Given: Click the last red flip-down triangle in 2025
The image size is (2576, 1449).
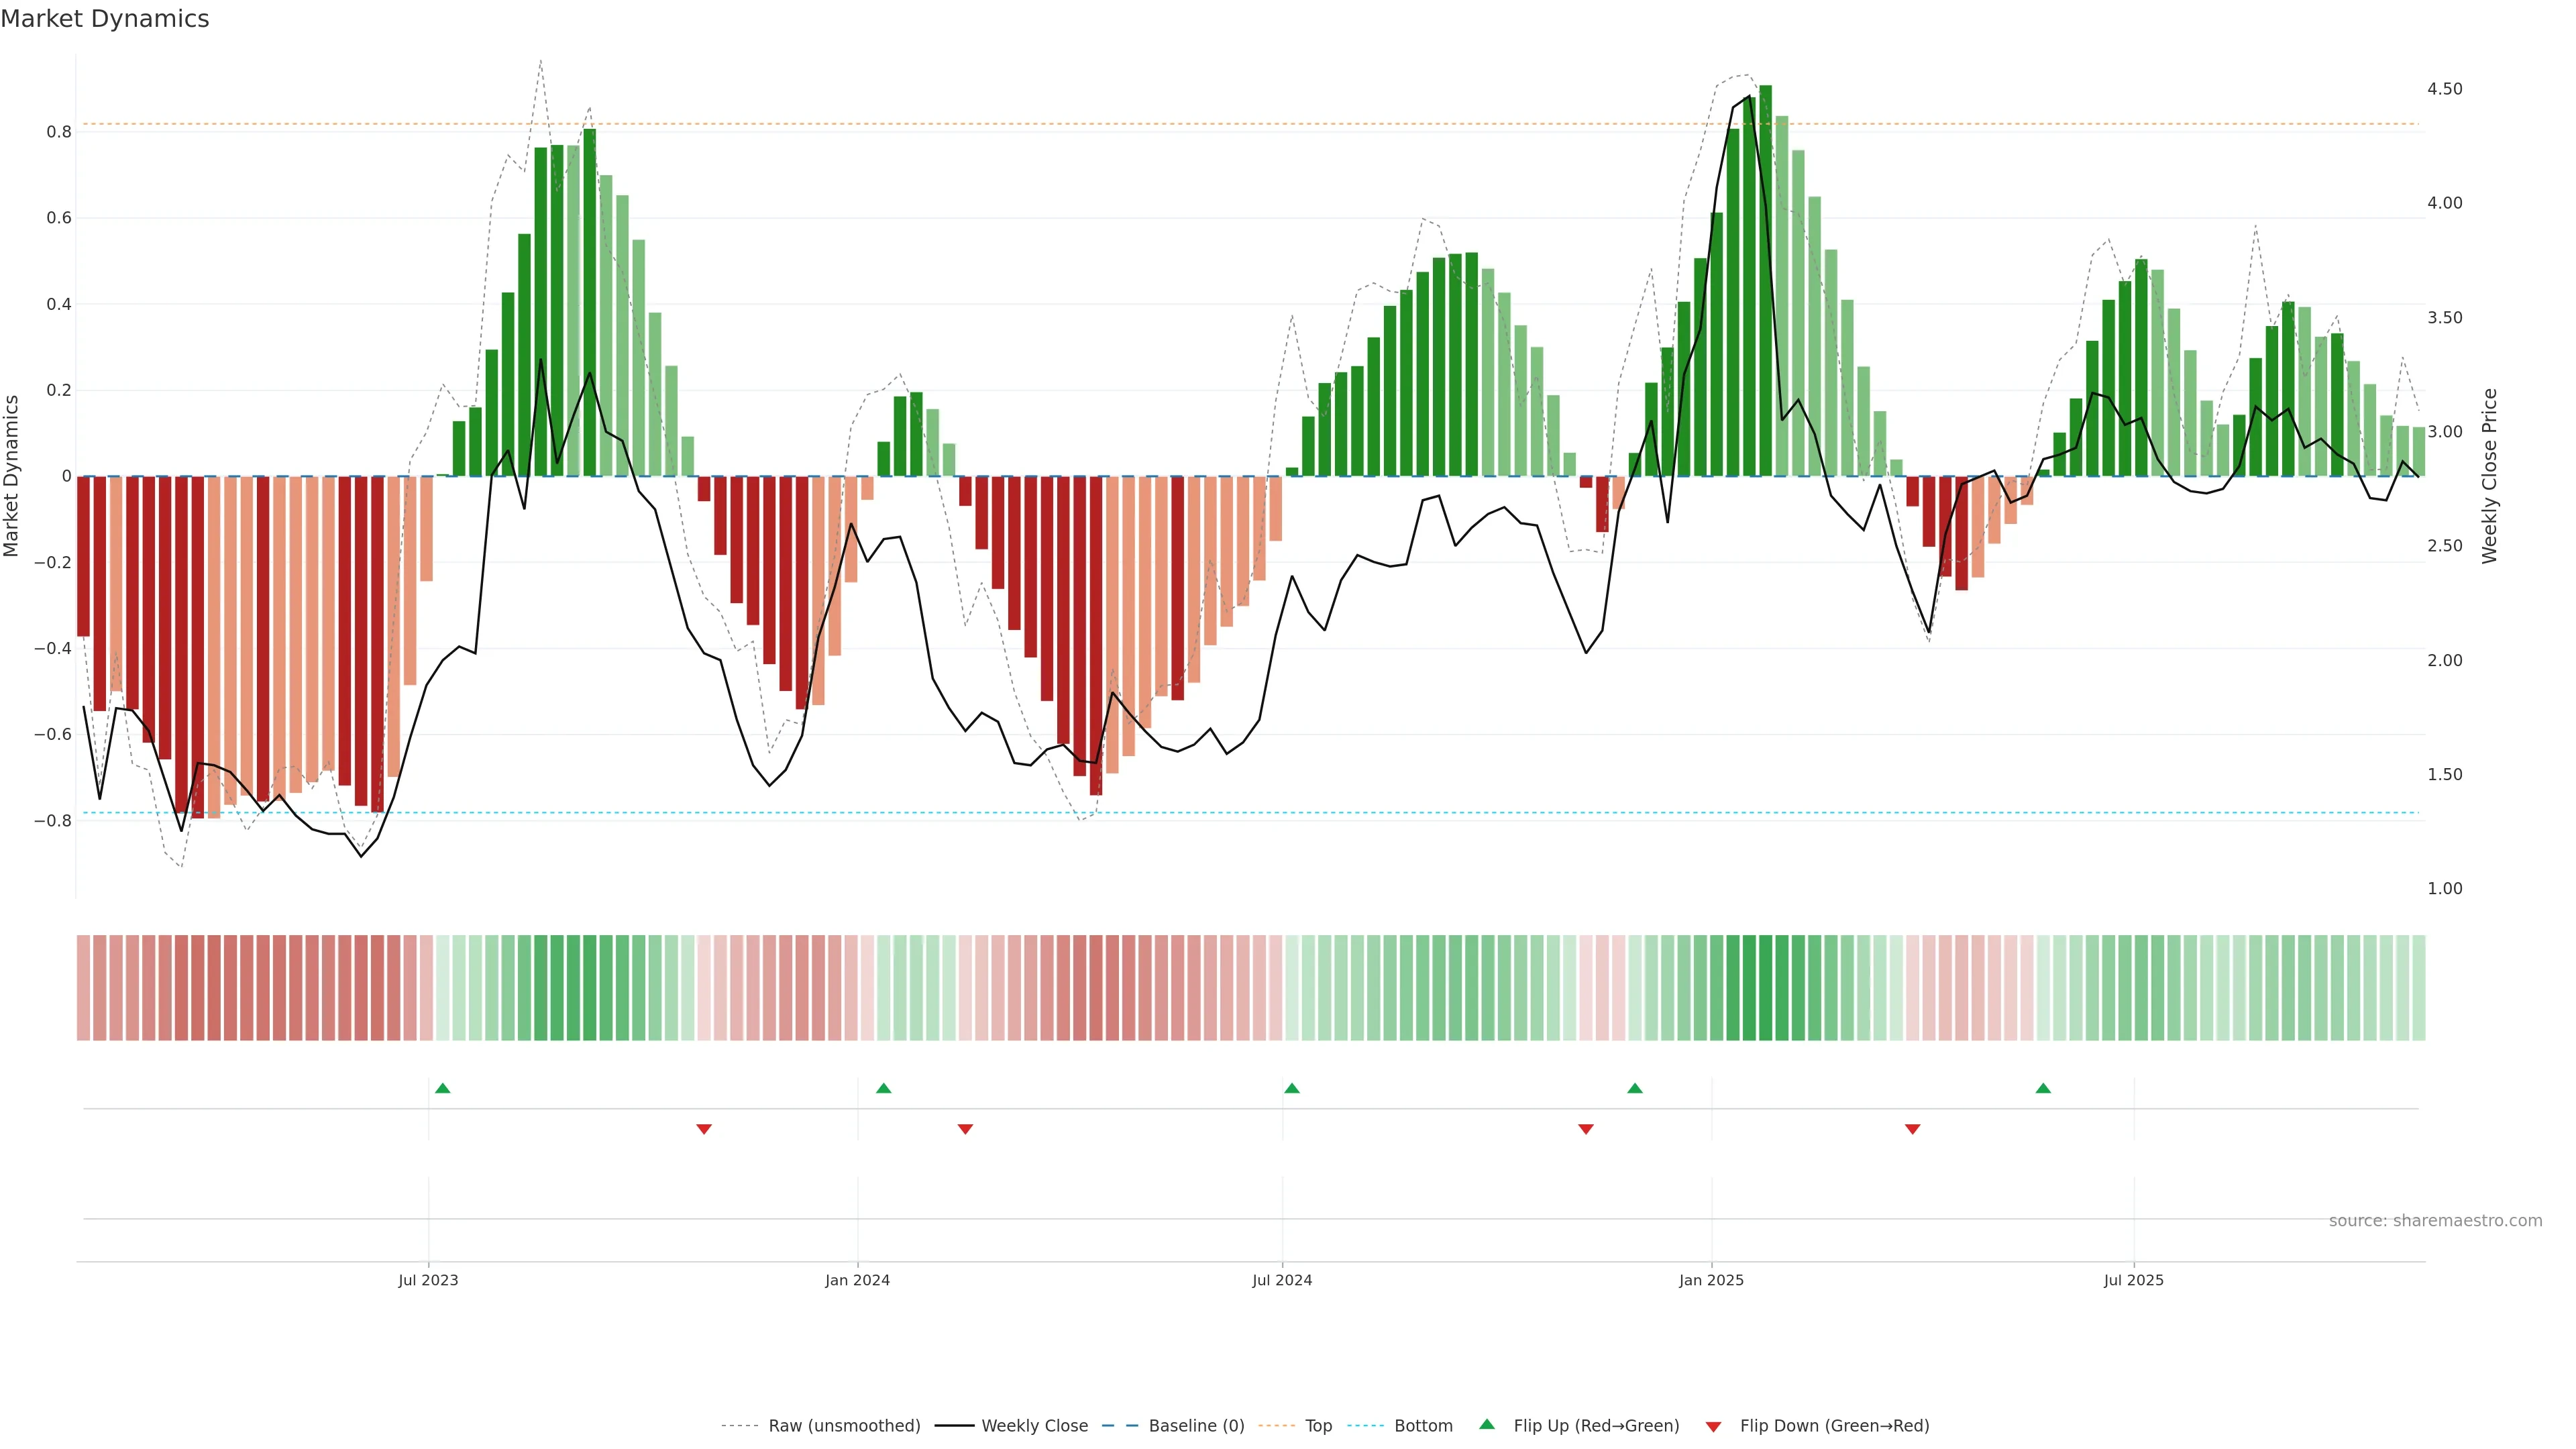Looking at the screenshot, I should (x=1913, y=1129).
